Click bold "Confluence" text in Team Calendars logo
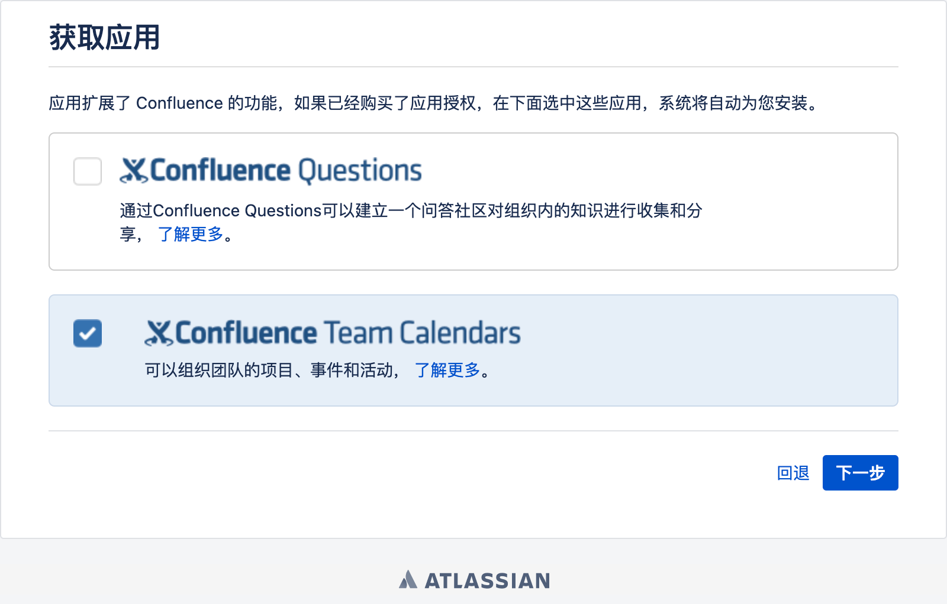 246,333
